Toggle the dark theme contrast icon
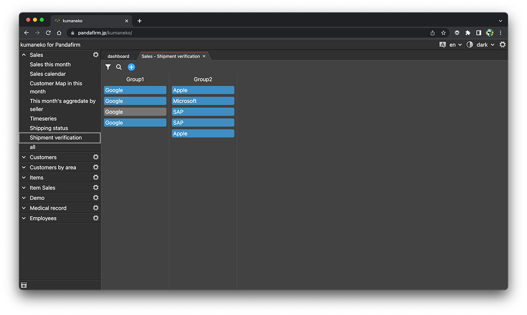The width and height of the screenshot is (527, 315). [470, 45]
